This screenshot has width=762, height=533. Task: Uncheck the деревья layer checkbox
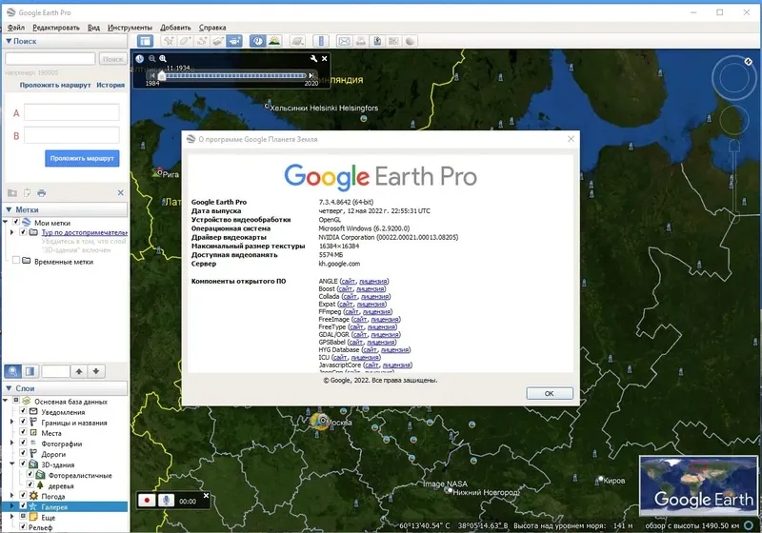30,484
